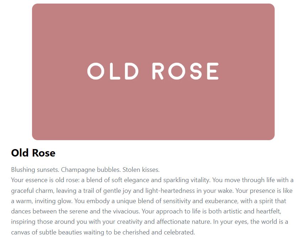Click the word 'ROSE' on the pink card
296x238 pixels.
[x=186, y=71]
